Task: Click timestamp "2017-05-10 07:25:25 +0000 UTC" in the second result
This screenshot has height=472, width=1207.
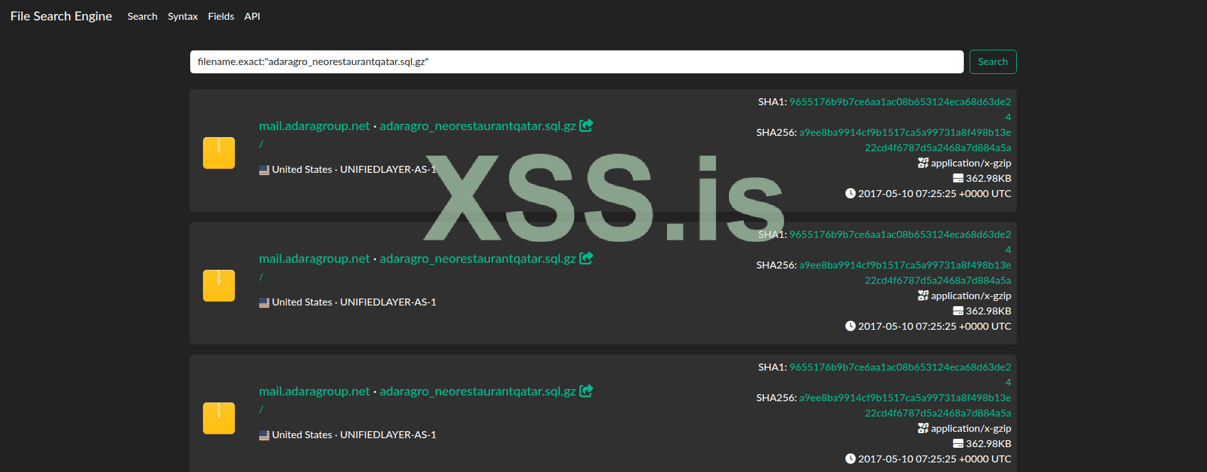Action: [934, 327]
